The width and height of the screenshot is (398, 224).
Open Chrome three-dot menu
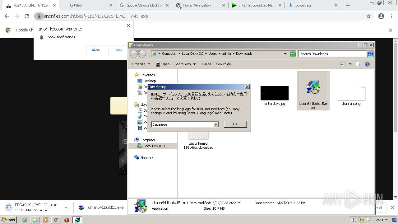click(x=391, y=16)
